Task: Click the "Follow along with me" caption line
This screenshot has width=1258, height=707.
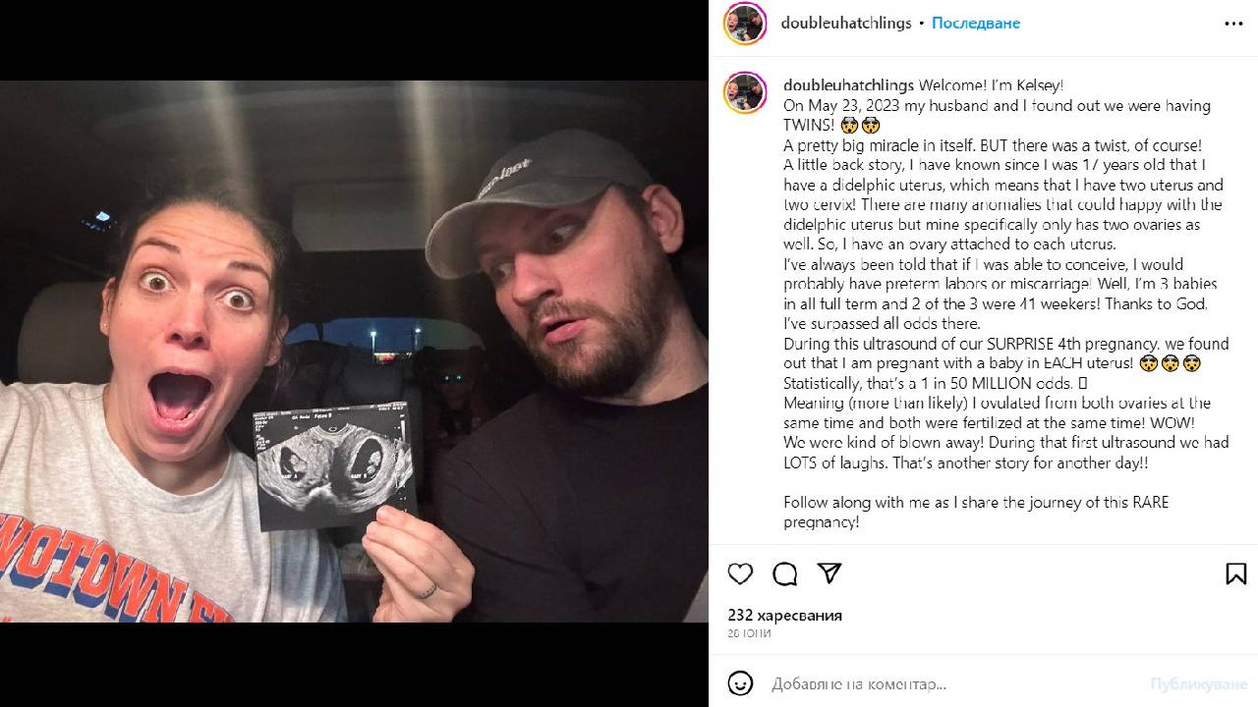Action: click(x=976, y=512)
